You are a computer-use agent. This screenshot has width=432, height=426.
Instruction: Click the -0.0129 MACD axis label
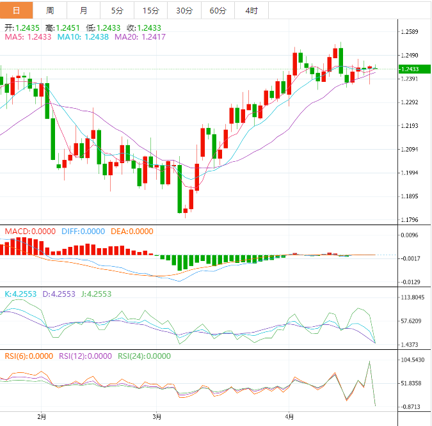click(x=410, y=282)
